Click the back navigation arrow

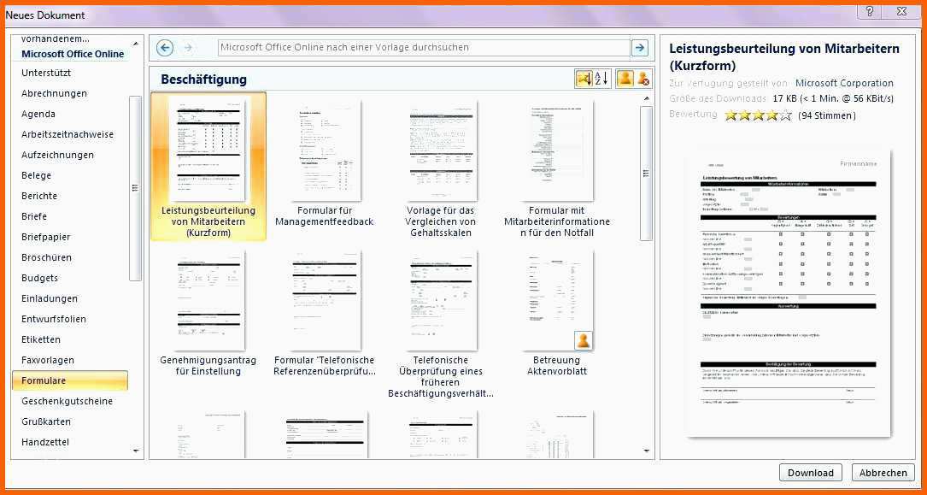pyautogui.click(x=165, y=48)
